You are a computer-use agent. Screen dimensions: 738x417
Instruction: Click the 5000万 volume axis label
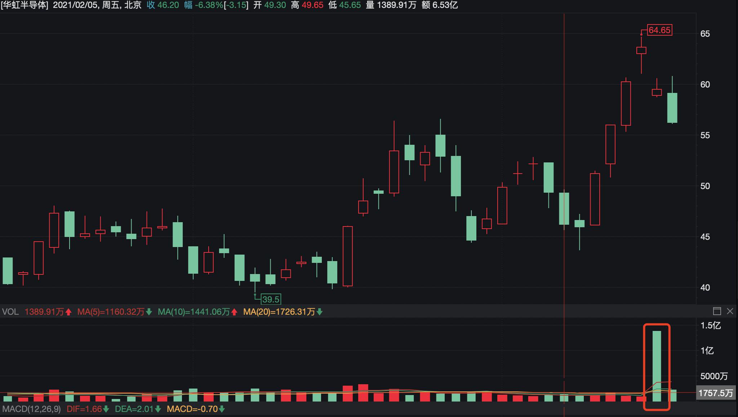[x=714, y=376]
